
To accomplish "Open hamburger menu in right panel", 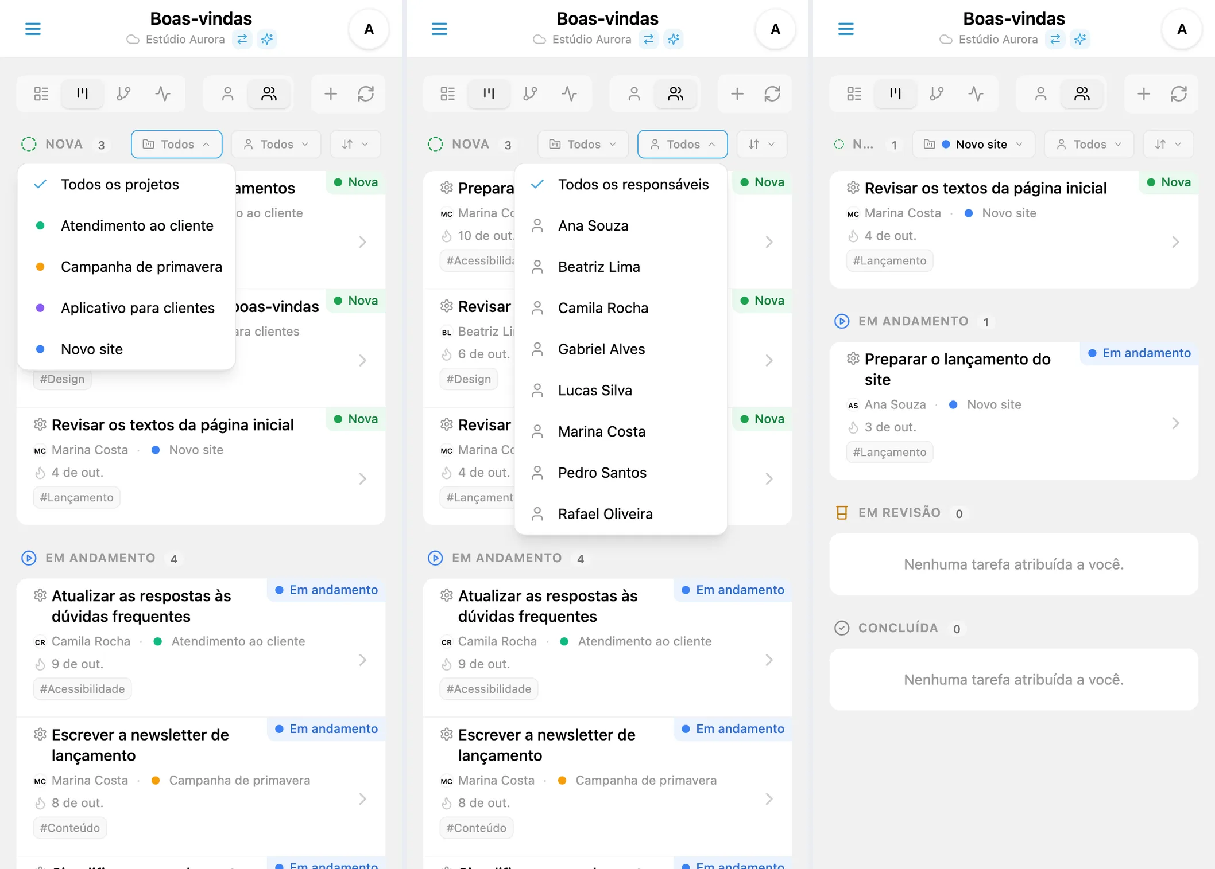I will tap(846, 29).
